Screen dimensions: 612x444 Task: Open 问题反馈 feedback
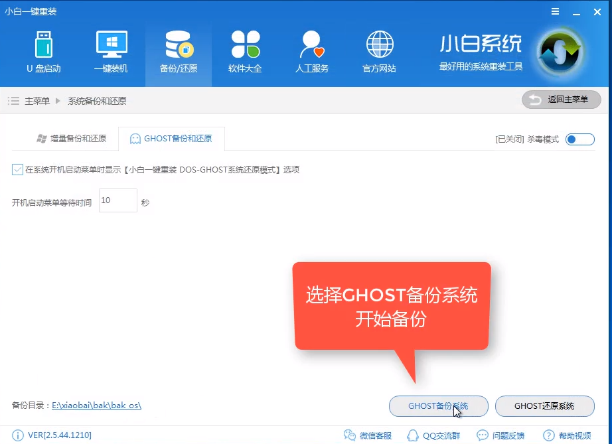(501, 435)
